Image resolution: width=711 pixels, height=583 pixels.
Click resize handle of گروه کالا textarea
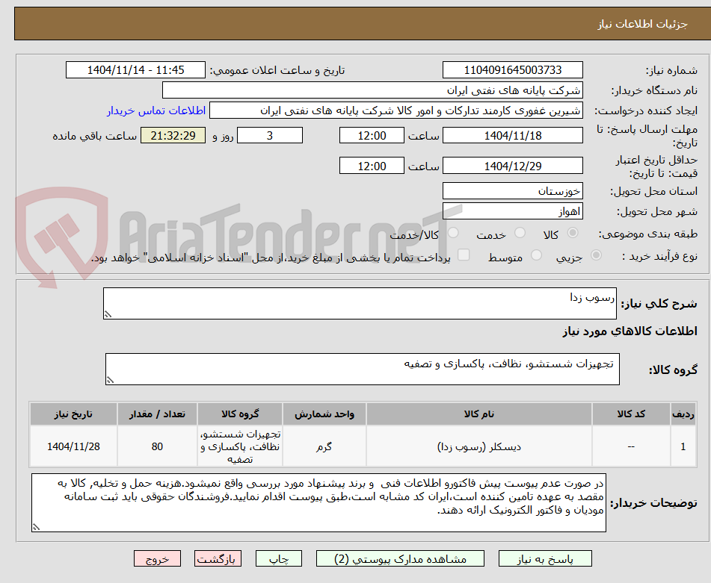point(110,380)
